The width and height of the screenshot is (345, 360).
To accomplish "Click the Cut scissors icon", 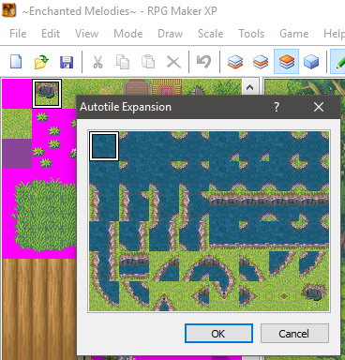I will [97, 62].
